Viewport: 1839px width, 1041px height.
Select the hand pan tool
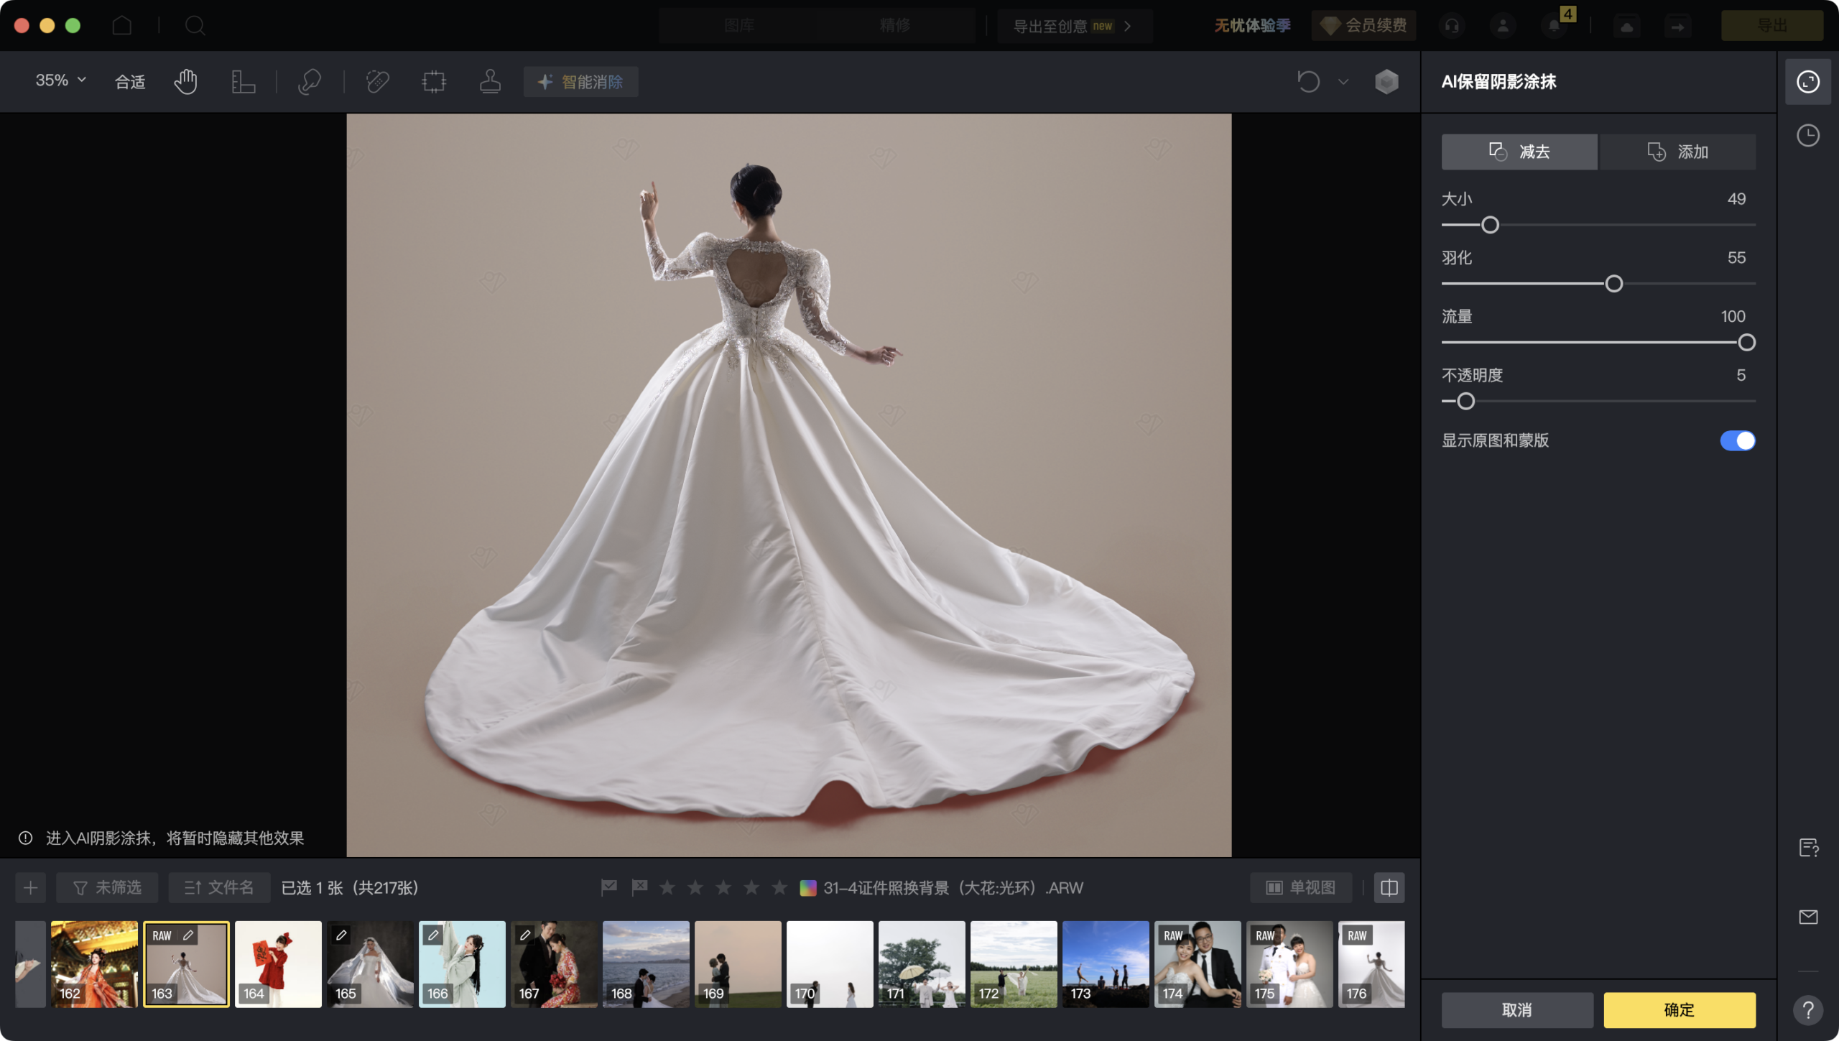coord(185,81)
